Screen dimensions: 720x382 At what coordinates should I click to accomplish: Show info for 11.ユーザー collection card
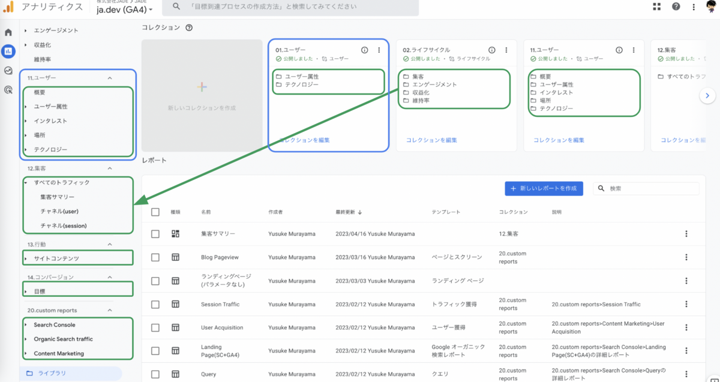tap(620, 50)
